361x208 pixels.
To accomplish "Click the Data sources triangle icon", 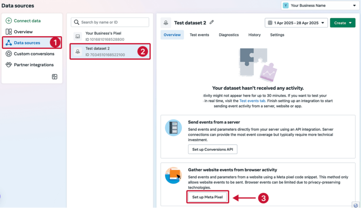I will pos(9,43).
